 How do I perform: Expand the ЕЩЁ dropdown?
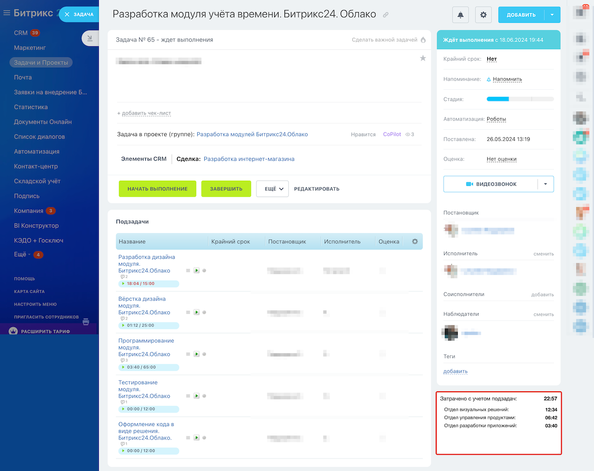(x=272, y=189)
